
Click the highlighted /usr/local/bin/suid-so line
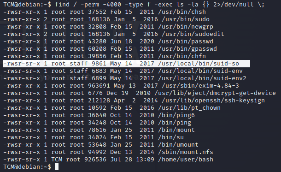point(127,64)
